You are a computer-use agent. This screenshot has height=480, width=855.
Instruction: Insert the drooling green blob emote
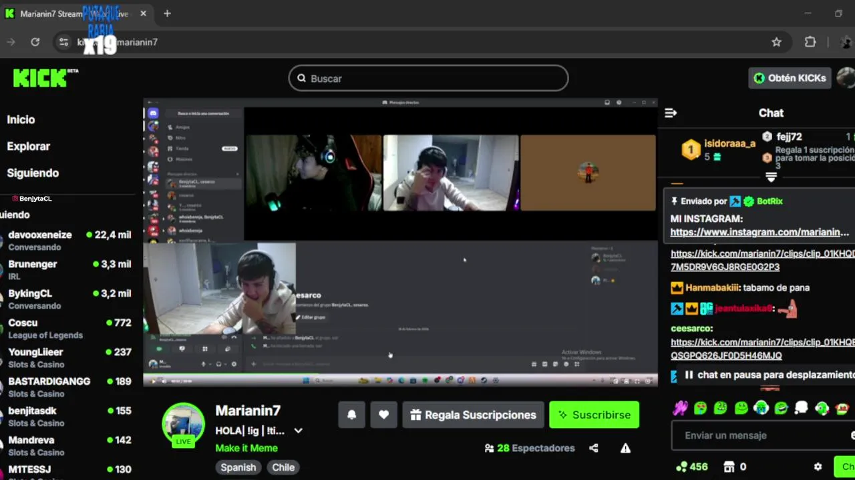coord(700,408)
